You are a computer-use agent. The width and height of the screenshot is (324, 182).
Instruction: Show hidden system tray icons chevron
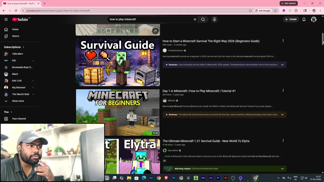coord(278,178)
